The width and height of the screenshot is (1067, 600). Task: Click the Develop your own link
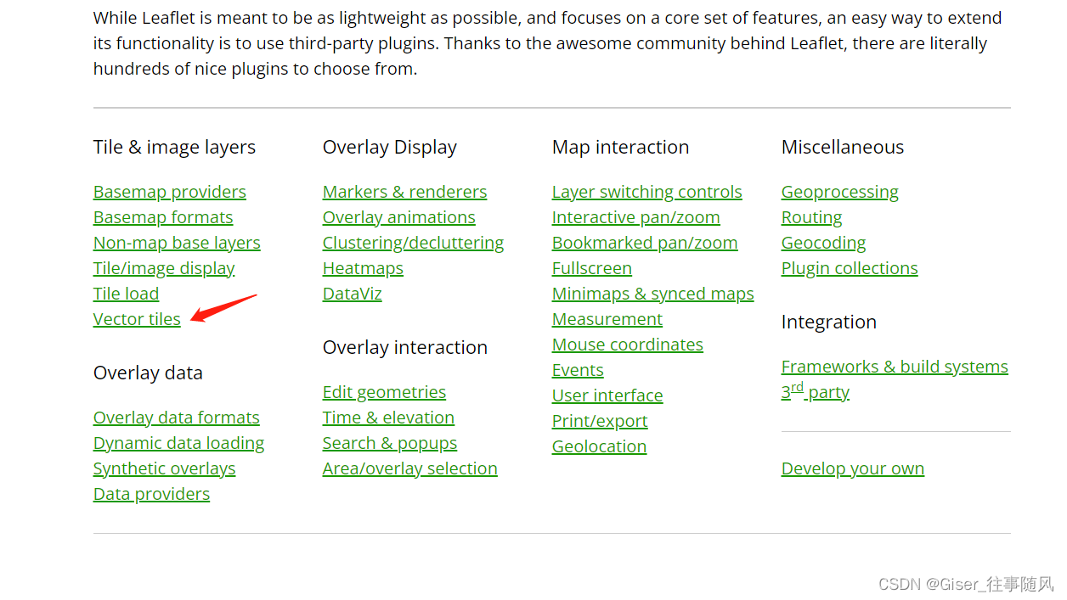click(x=852, y=468)
